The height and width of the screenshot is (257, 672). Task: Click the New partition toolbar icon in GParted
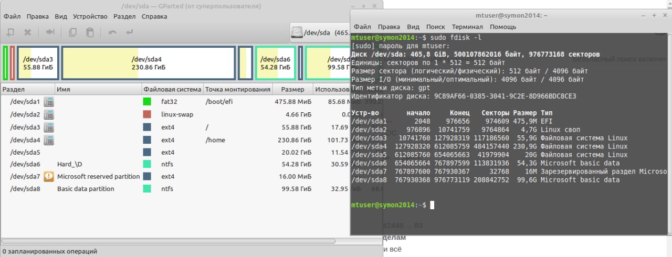click(x=10, y=33)
